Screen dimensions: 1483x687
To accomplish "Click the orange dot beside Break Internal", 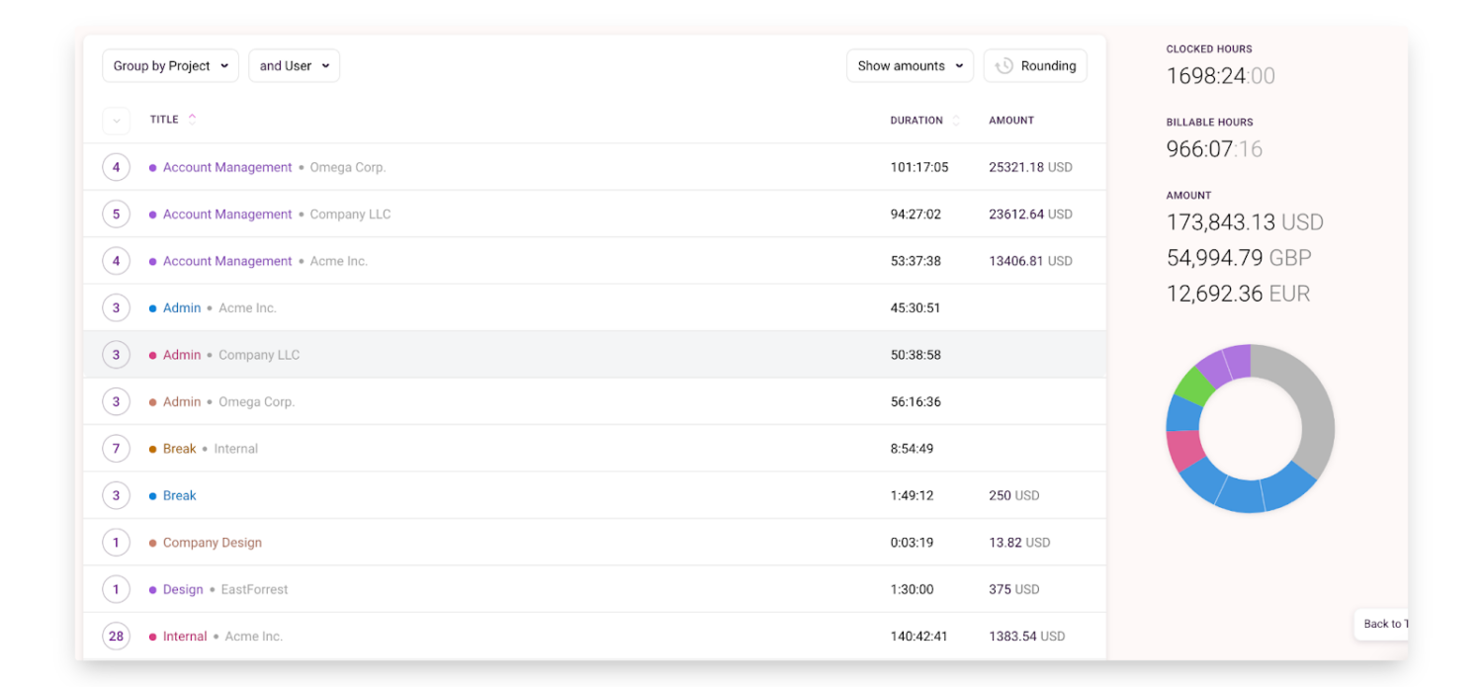I will tap(151, 448).
